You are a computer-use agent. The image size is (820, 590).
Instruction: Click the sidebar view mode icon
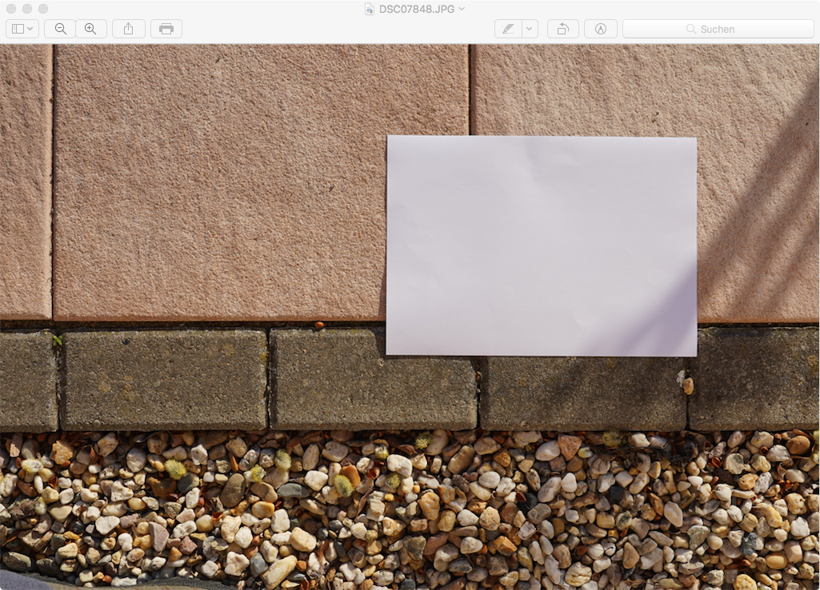pyautogui.click(x=18, y=29)
